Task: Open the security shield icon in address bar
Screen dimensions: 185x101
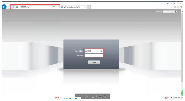Action: coord(13,7)
